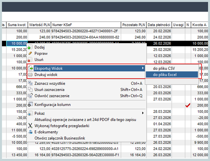Viewport: 210px width, 161px height.
Task: Click the Pokaż eye icon
Action: [x=30, y=113]
